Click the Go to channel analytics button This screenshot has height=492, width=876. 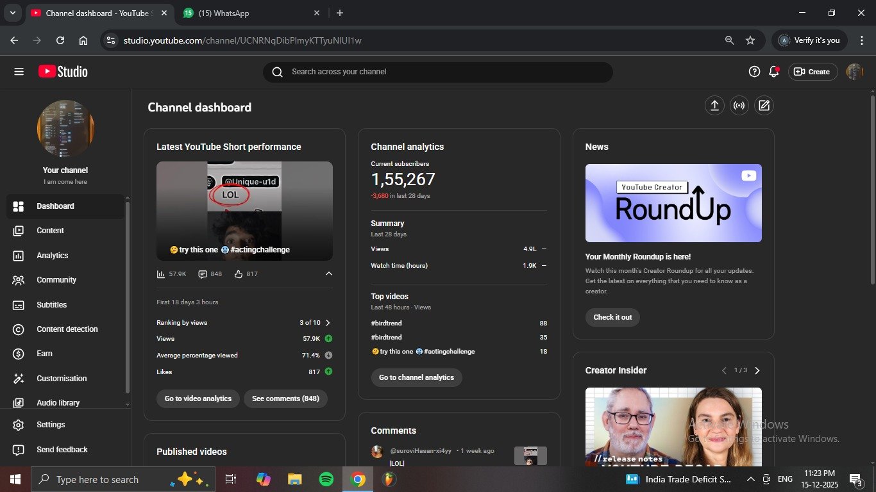(416, 377)
